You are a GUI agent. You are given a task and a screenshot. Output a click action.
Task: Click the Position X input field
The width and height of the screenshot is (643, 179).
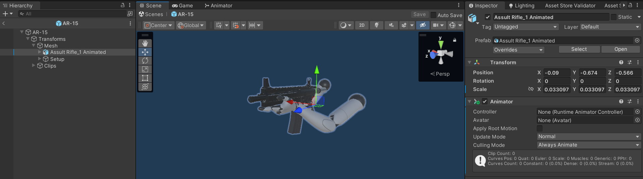(x=556, y=73)
